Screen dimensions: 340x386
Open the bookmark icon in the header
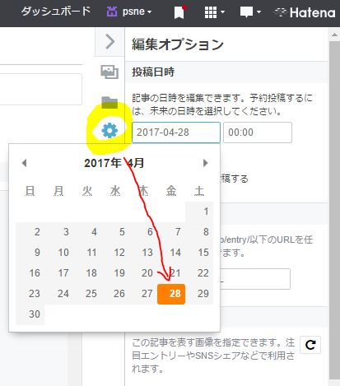[x=179, y=12]
